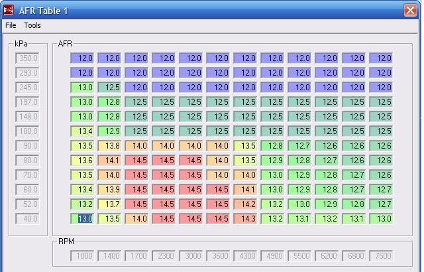Screen dimensions: 424x272
Task: Open the Tools menu
Action: 32,25
